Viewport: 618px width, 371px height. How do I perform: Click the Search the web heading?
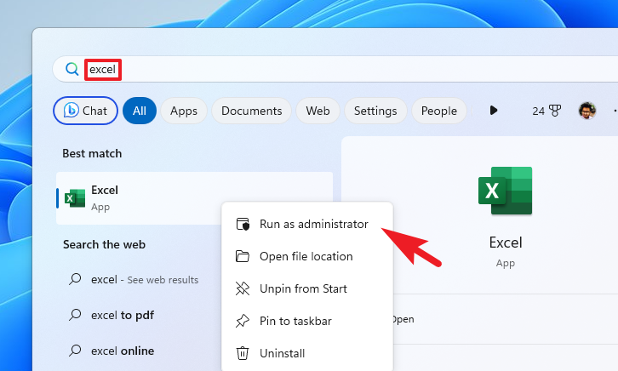(104, 244)
